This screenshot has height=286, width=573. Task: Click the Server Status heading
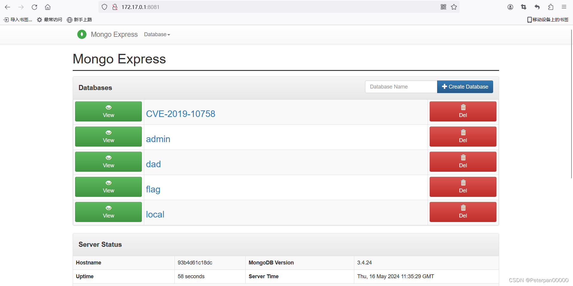tap(100, 244)
